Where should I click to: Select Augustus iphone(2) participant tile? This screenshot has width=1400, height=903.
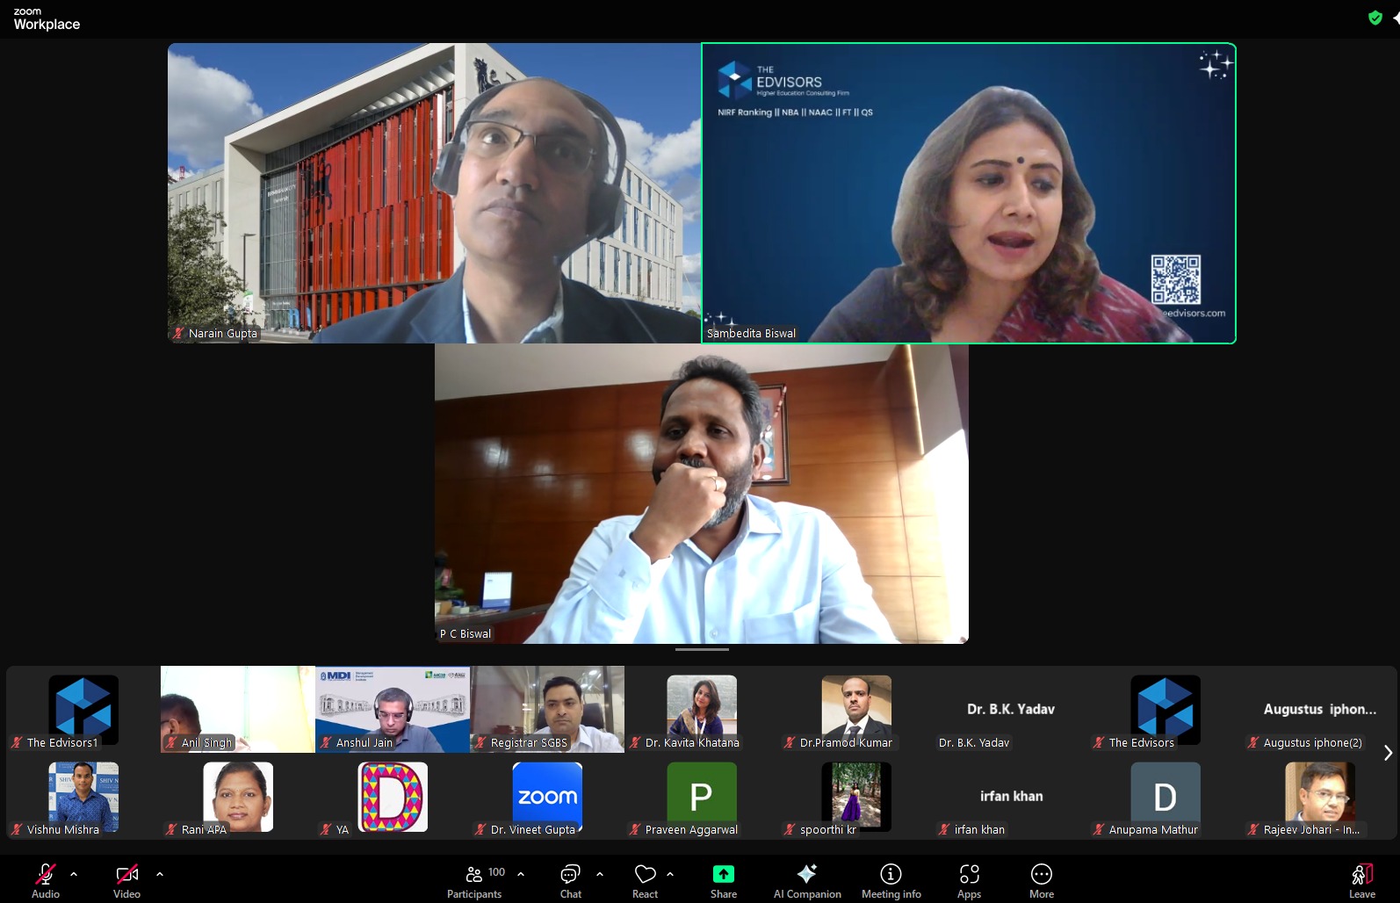pos(1320,710)
